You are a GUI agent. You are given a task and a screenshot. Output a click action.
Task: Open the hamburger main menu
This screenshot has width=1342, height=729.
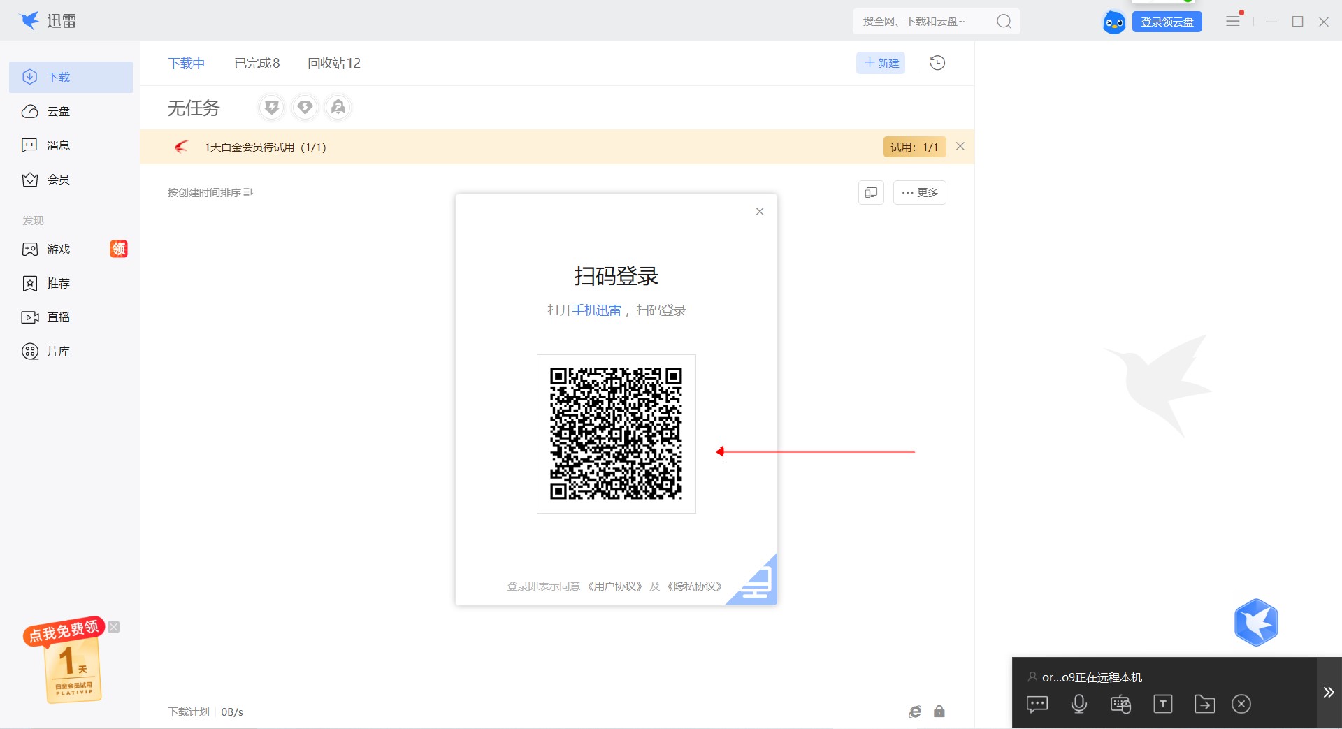tap(1233, 22)
